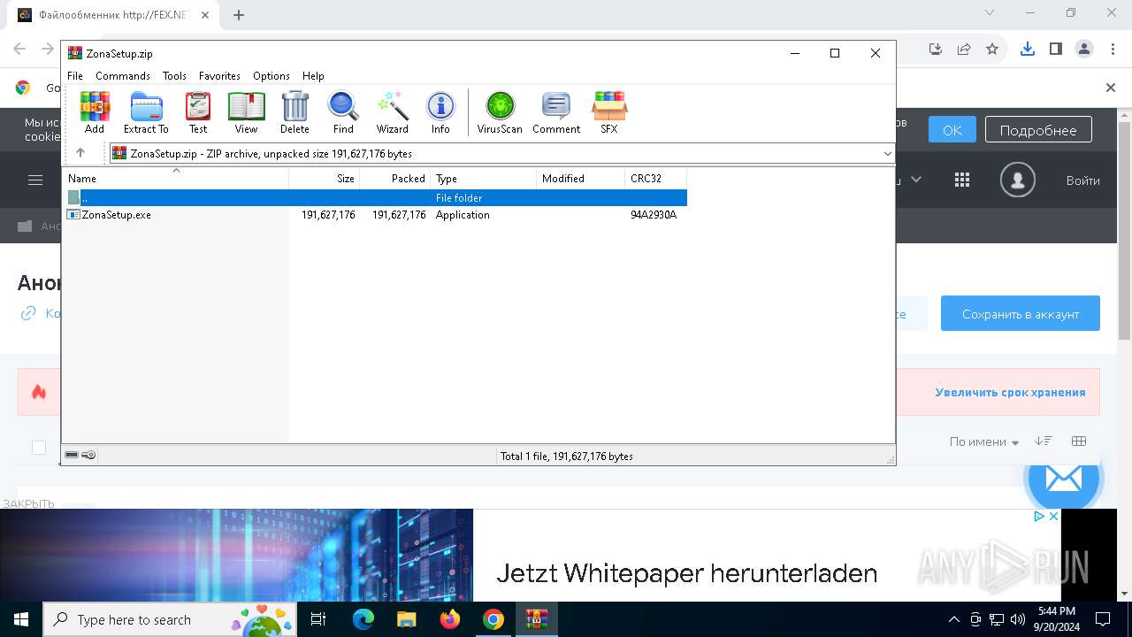Click the Delete trash can icon
This screenshot has width=1132, height=637.
coord(294,112)
